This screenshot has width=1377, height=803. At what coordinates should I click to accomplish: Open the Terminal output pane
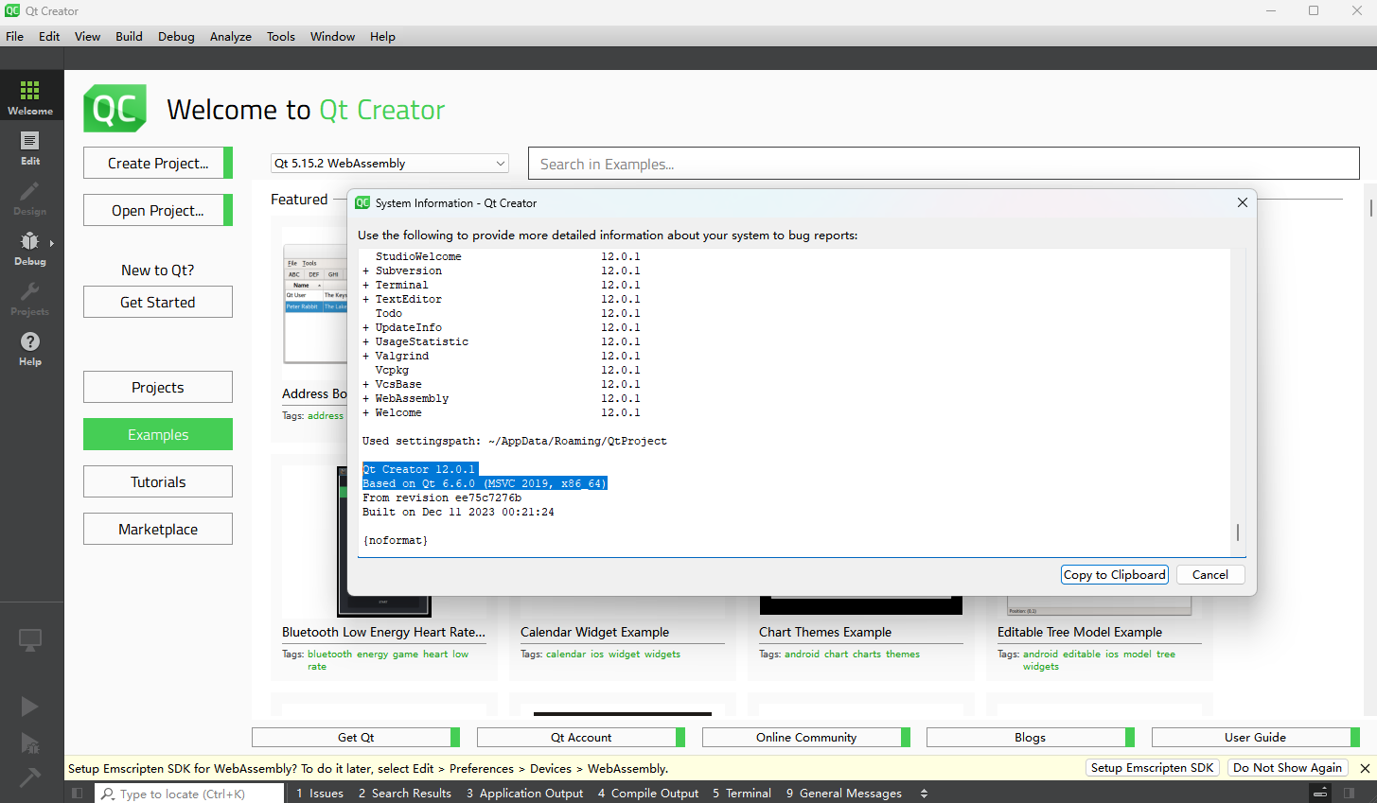pyautogui.click(x=742, y=794)
